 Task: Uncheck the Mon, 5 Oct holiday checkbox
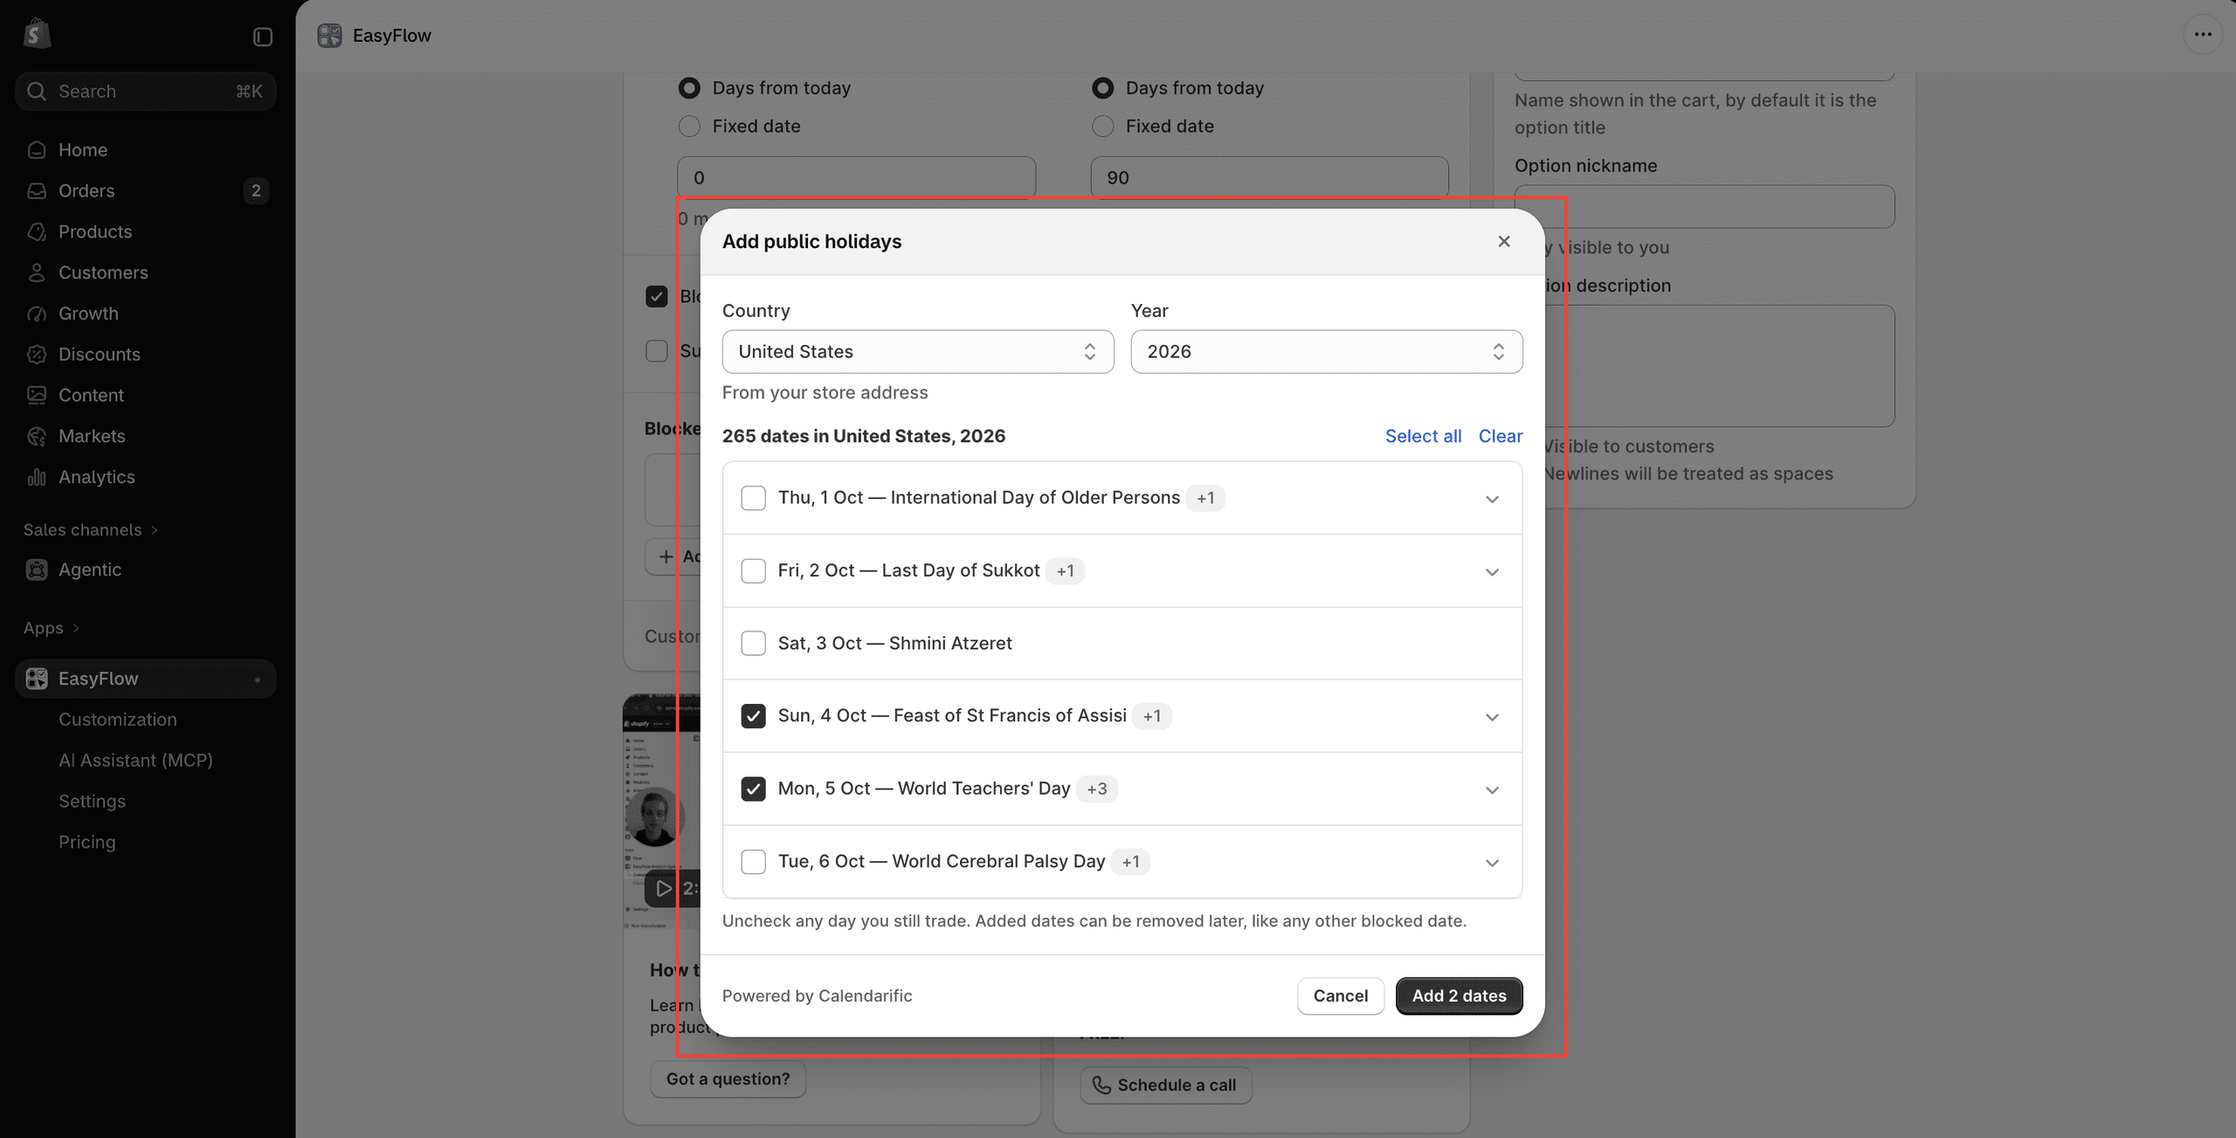pyautogui.click(x=753, y=789)
